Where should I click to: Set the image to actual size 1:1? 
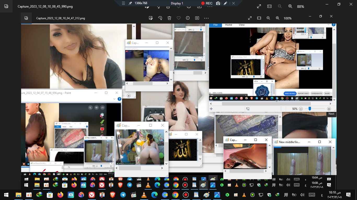pyautogui.click(x=269, y=6)
